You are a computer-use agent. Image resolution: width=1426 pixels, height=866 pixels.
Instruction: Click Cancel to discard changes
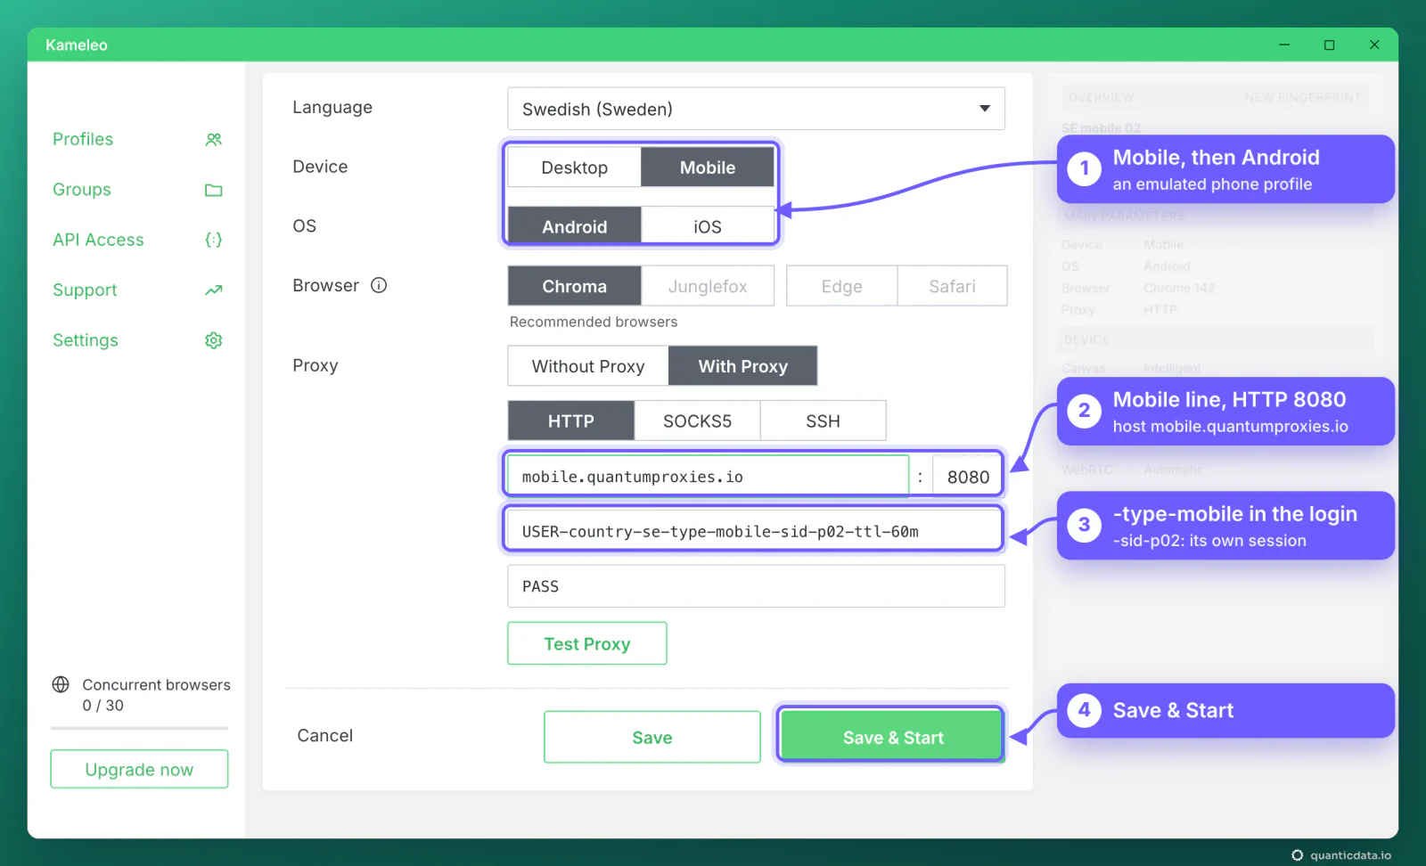[x=324, y=735]
